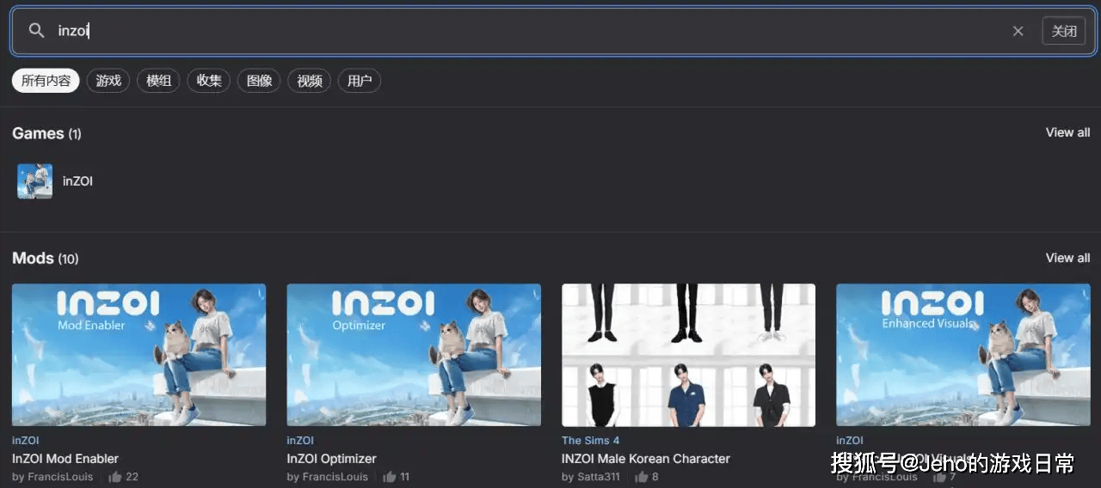Click inZOI label above InZOI Optimizer
The image size is (1101, 488).
point(301,440)
